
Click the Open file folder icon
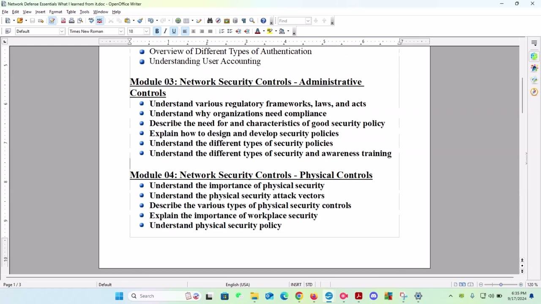(19, 21)
